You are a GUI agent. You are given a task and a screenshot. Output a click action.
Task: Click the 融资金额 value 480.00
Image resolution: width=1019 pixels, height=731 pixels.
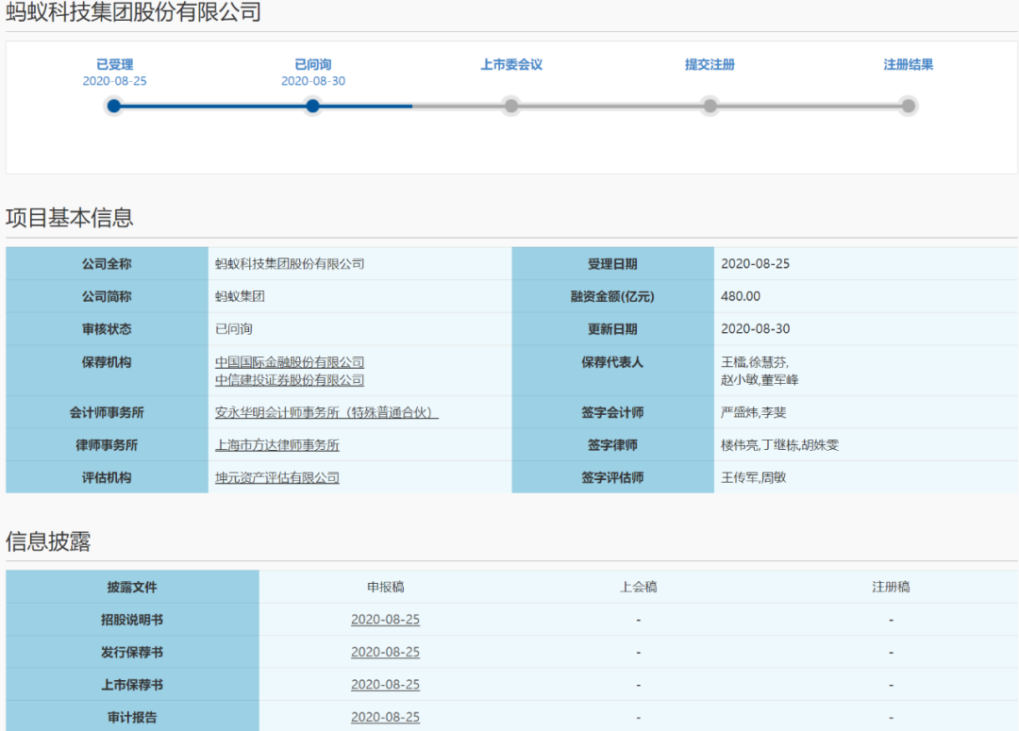pos(741,296)
